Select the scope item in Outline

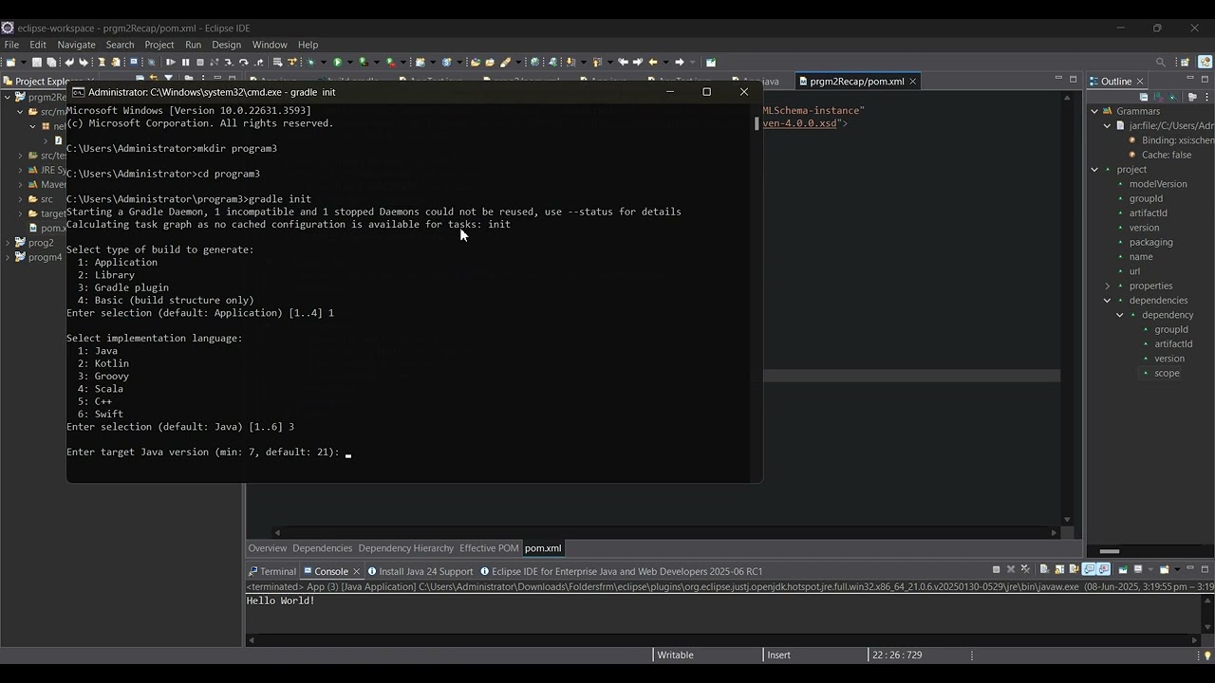pos(1167,373)
